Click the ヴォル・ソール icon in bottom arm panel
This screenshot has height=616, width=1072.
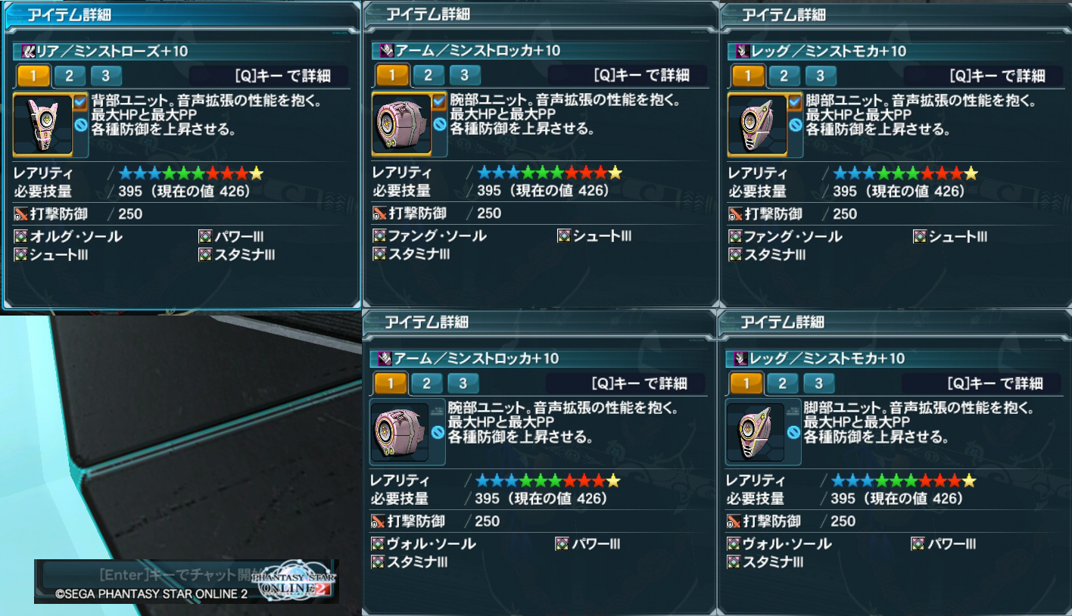[x=377, y=543]
